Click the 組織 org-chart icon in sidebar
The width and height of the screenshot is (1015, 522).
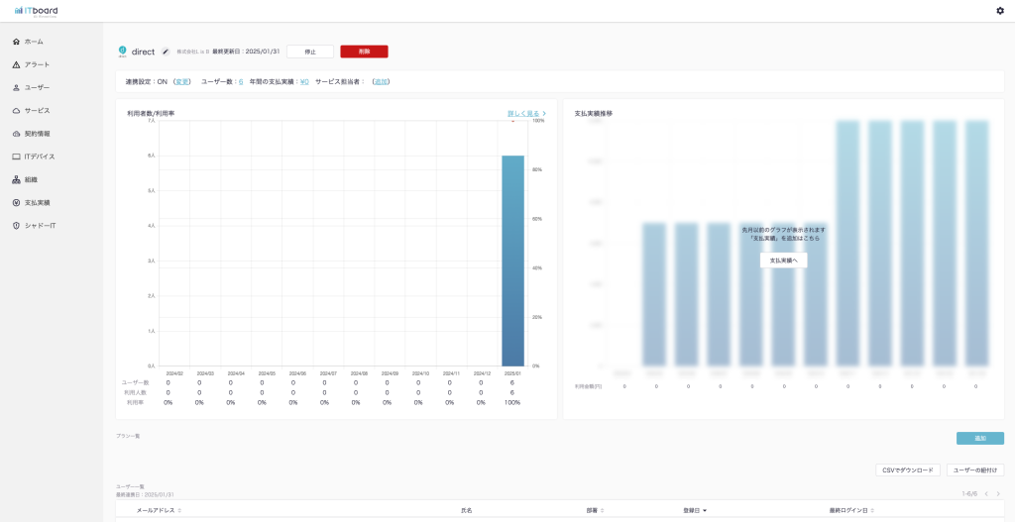tap(16, 180)
